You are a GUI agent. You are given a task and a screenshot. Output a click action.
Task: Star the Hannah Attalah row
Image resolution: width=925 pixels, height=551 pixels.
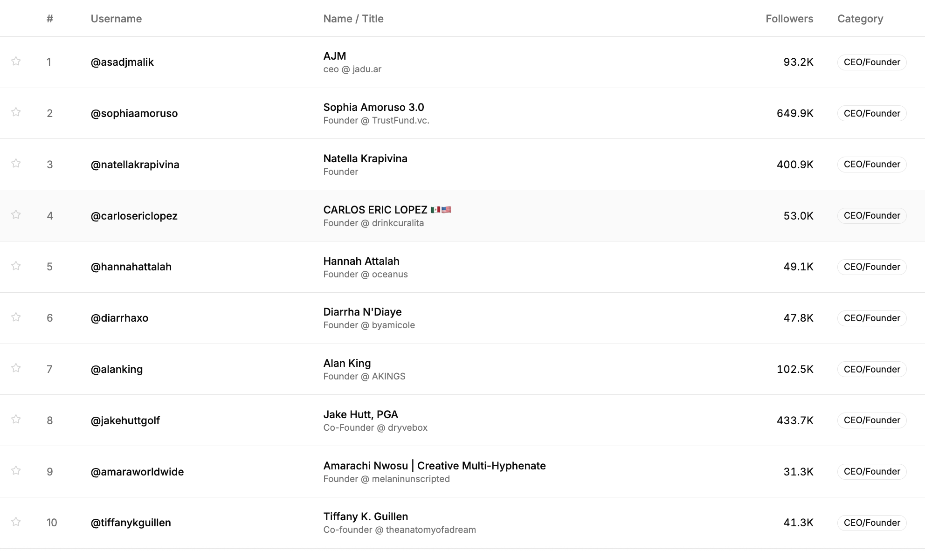click(x=16, y=266)
